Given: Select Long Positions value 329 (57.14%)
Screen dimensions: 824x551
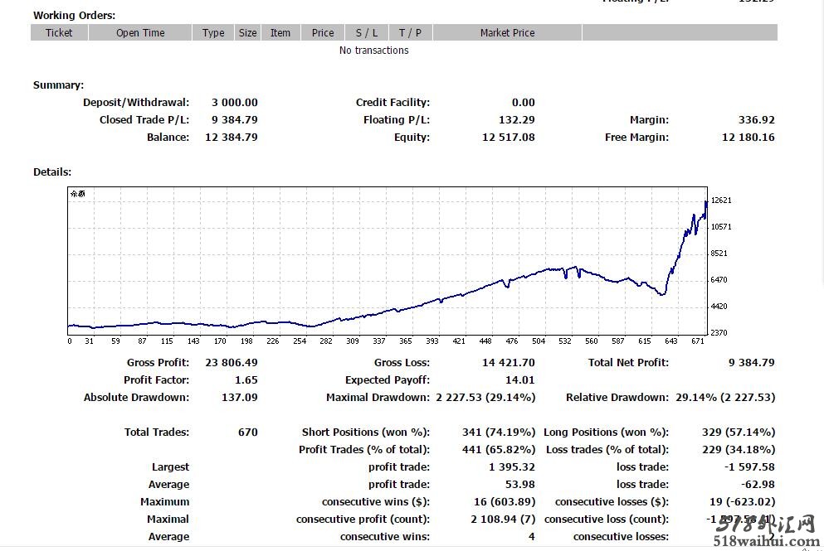Looking at the screenshot, I should pyautogui.click(x=739, y=433).
